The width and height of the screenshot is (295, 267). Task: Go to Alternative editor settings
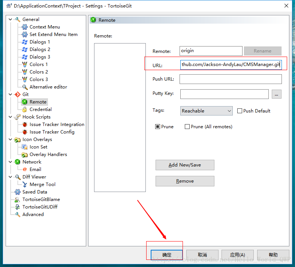coord(48,87)
